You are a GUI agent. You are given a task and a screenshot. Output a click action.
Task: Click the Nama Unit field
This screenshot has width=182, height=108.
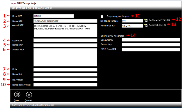click(x=65, y=75)
